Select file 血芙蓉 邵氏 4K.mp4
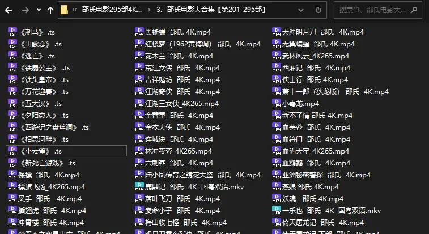429x234 pixels. pyautogui.click(x=316, y=127)
